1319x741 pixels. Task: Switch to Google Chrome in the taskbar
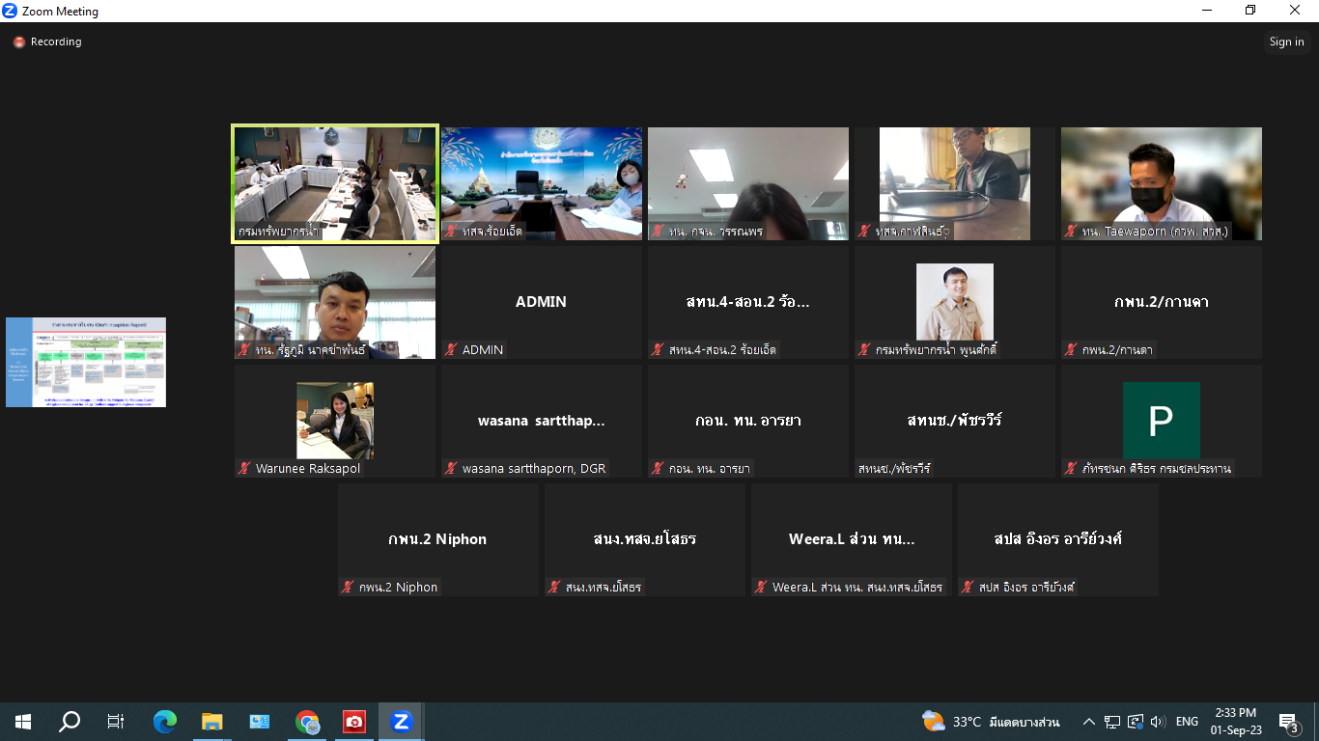coord(307,722)
